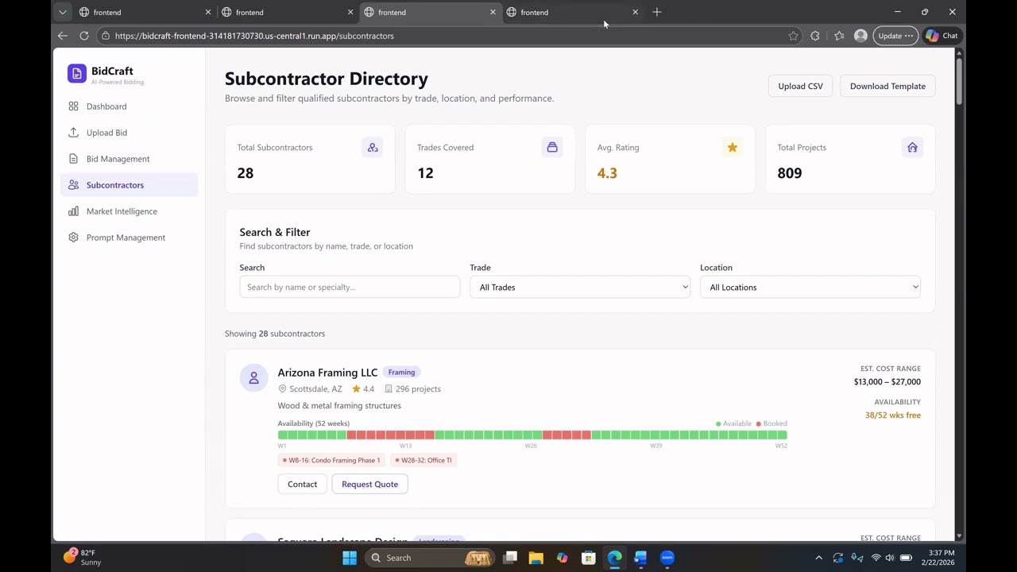This screenshot has width=1017, height=572.
Task: Click Upload CSV button
Action: coord(800,86)
